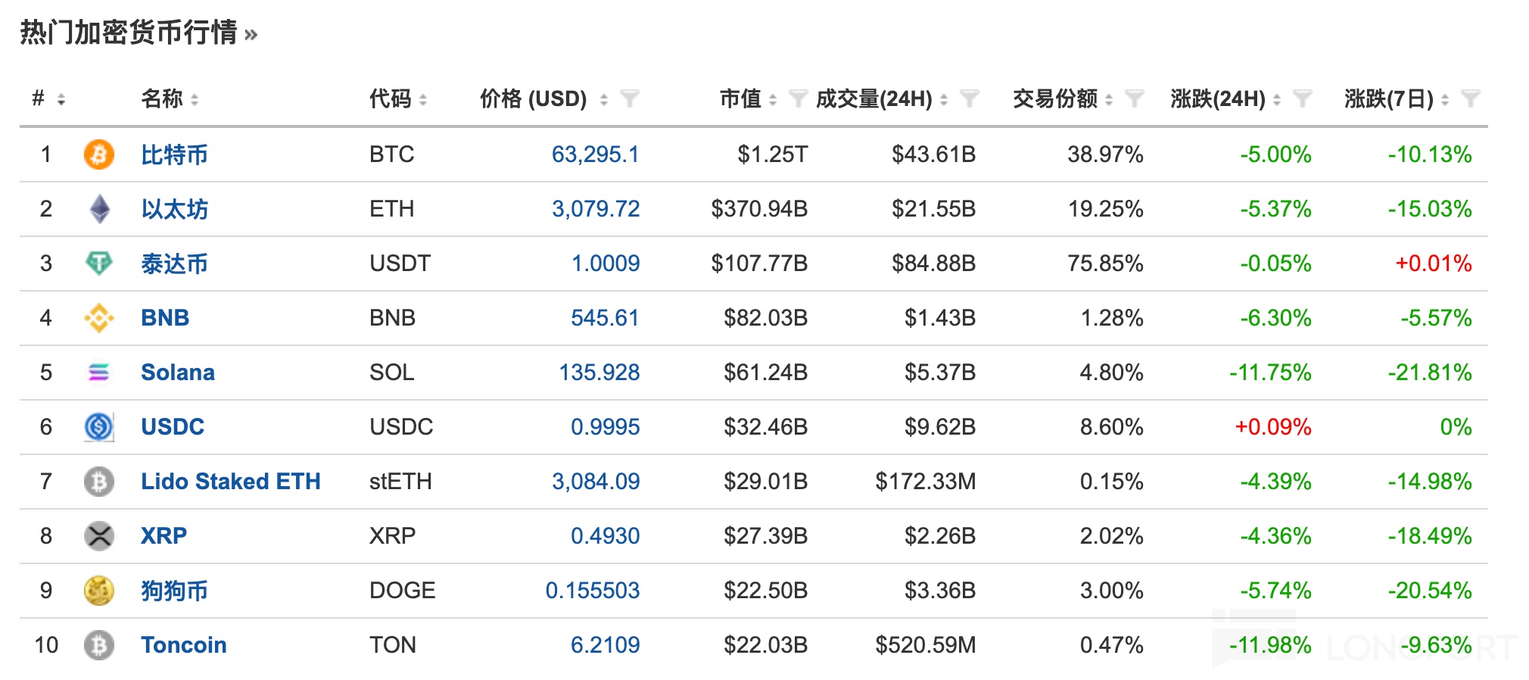Click the Bitcoin orange coin icon
Image resolution: width=1529 pixels, height=680 pixels.
[x=98, y=154]
